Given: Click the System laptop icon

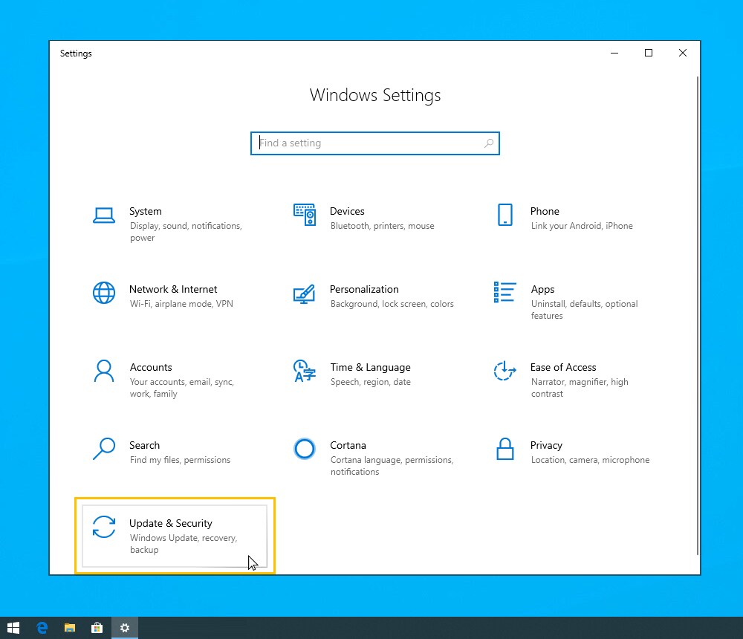Looking at the screenshot, I should click(x=104, y=215).
